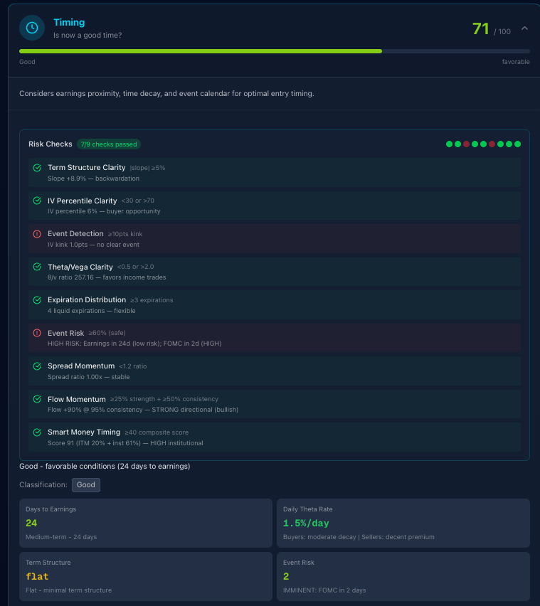
Task: Click the Timing section title
Action: (x=69, y=23)
